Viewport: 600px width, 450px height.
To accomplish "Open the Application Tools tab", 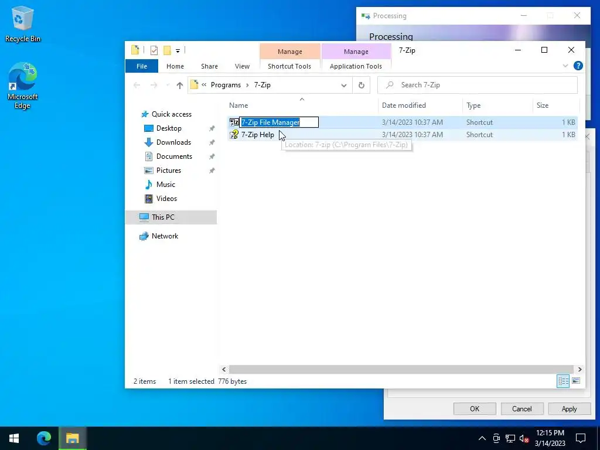I will (x=356, y=66).
